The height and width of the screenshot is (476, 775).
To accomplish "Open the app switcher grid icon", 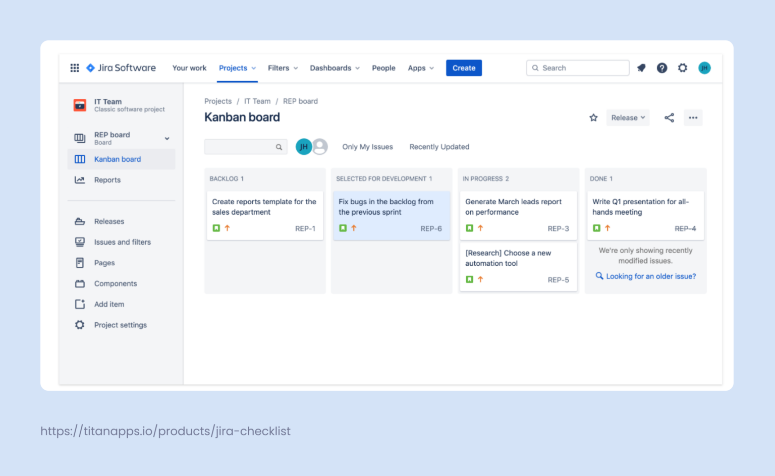I will coord(74,68).
